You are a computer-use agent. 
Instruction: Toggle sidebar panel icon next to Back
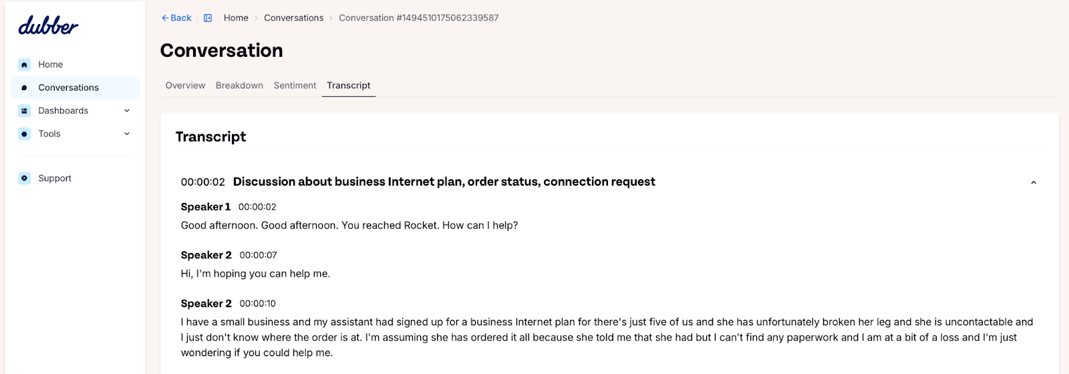208,18
